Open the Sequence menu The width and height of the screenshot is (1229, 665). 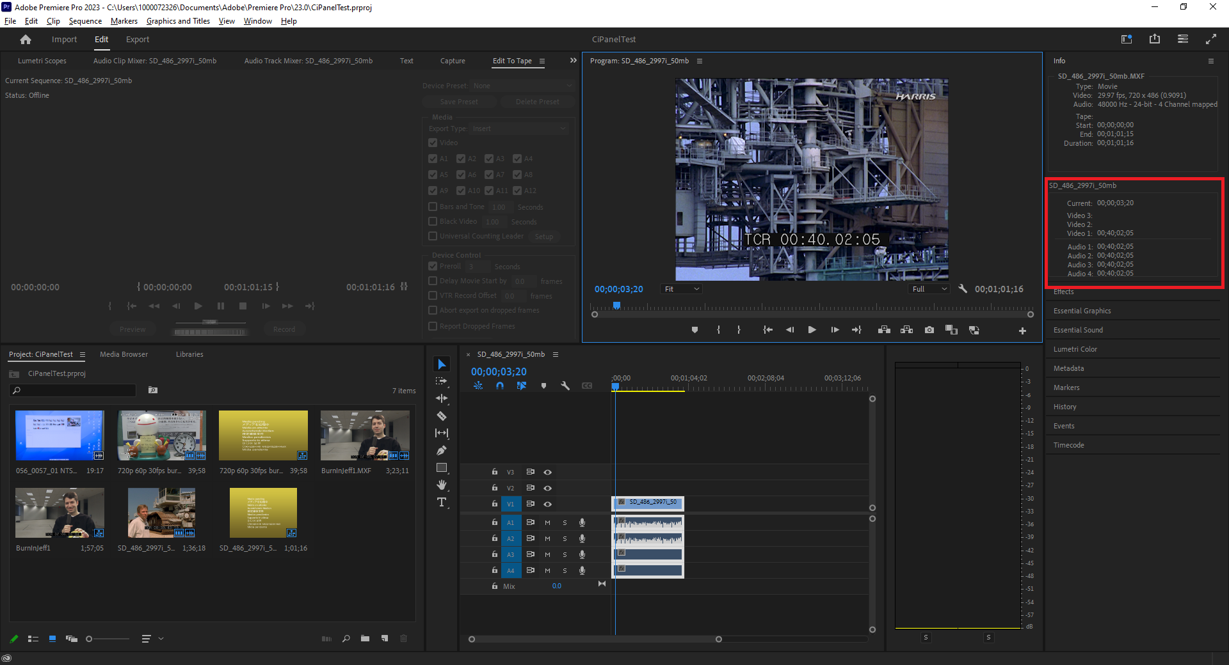[85, 21]
